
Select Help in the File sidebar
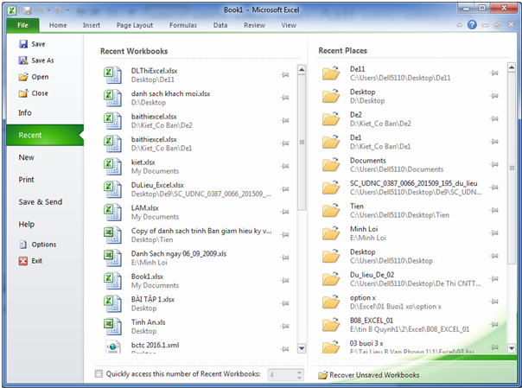click(x=45, y=225)
